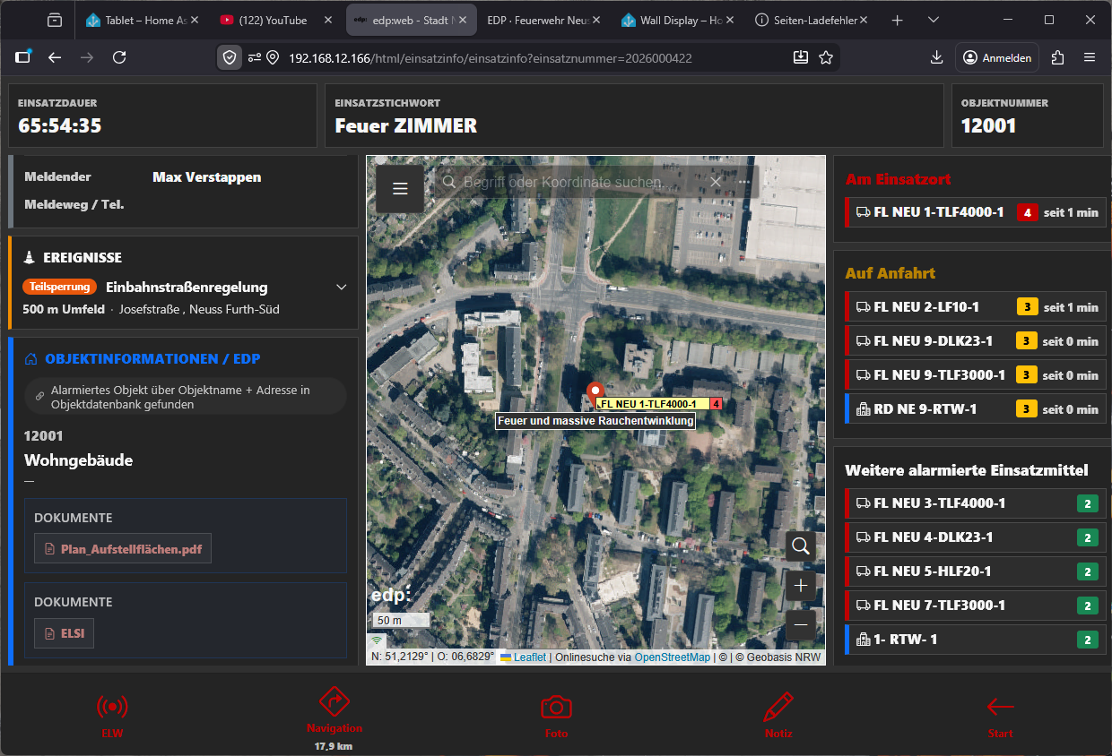Switch to the Wall Display tab
Viewport: 1112px width, 756px height.
672,20
